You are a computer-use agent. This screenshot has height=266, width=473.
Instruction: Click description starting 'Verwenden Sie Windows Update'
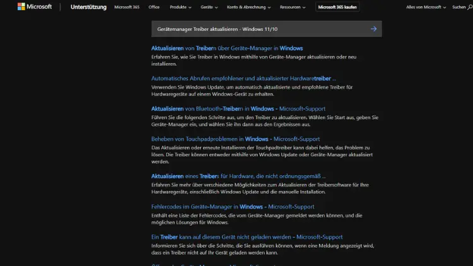252,91
